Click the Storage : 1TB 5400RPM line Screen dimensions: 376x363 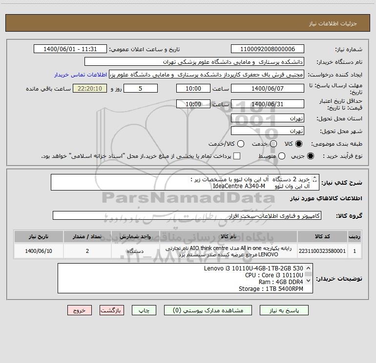tap(271, 289)
